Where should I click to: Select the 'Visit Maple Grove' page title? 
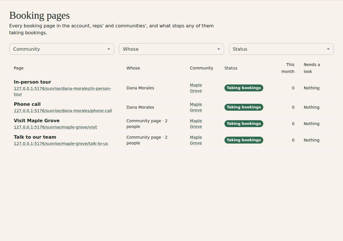[x=37, y=120]
